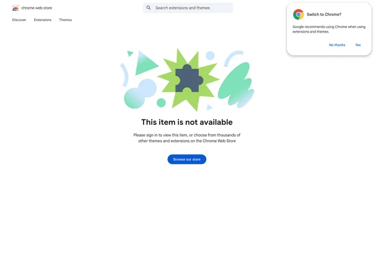Click the Google recommends using Chrome text
The width and height of the screenshot is (374, 278).
(x=328, y=29)
